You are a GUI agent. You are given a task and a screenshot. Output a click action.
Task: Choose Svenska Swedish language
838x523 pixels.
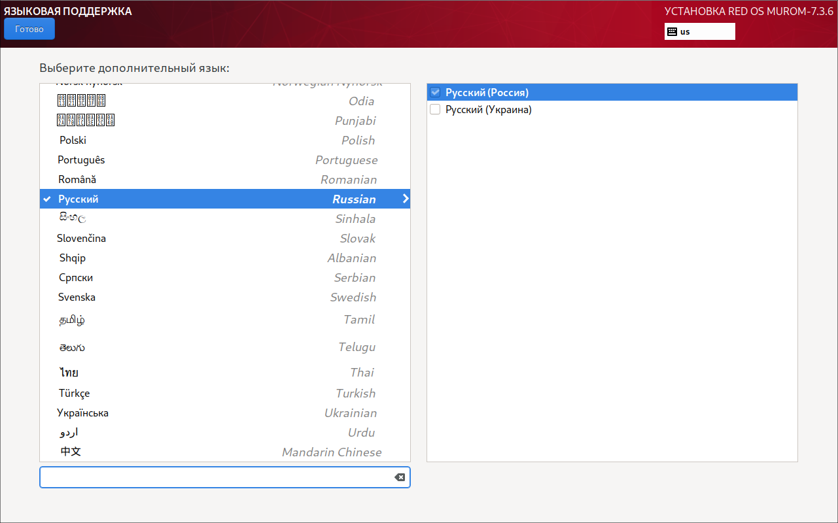(224, 297)
